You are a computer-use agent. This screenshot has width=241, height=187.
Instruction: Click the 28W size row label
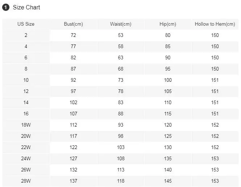[x=26, y=181]
